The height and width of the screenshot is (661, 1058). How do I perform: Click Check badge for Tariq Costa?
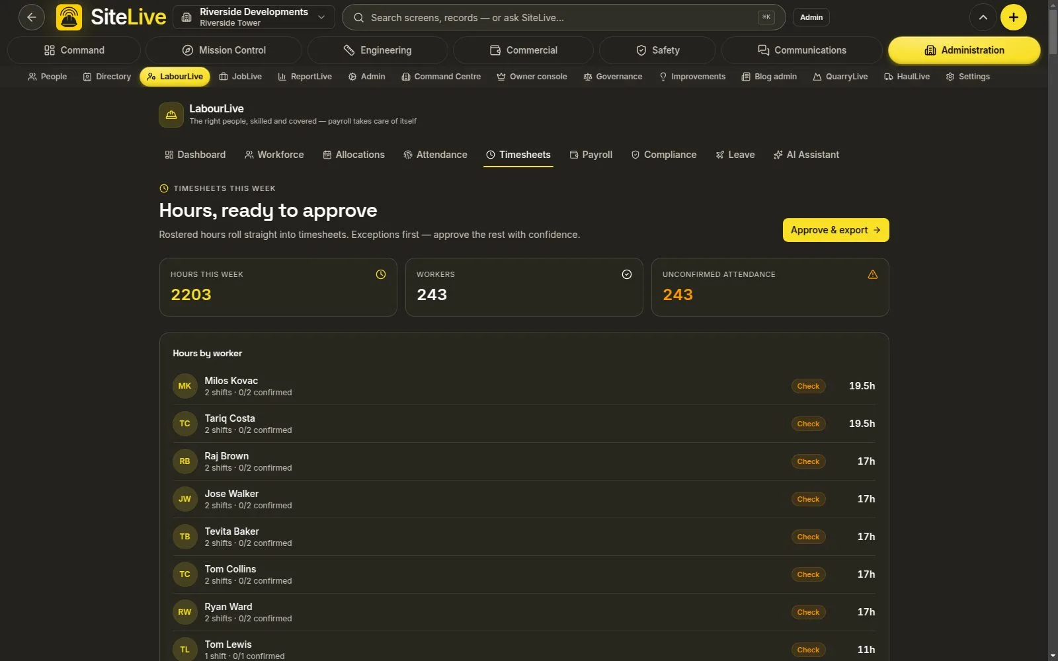tap(808, 424)
